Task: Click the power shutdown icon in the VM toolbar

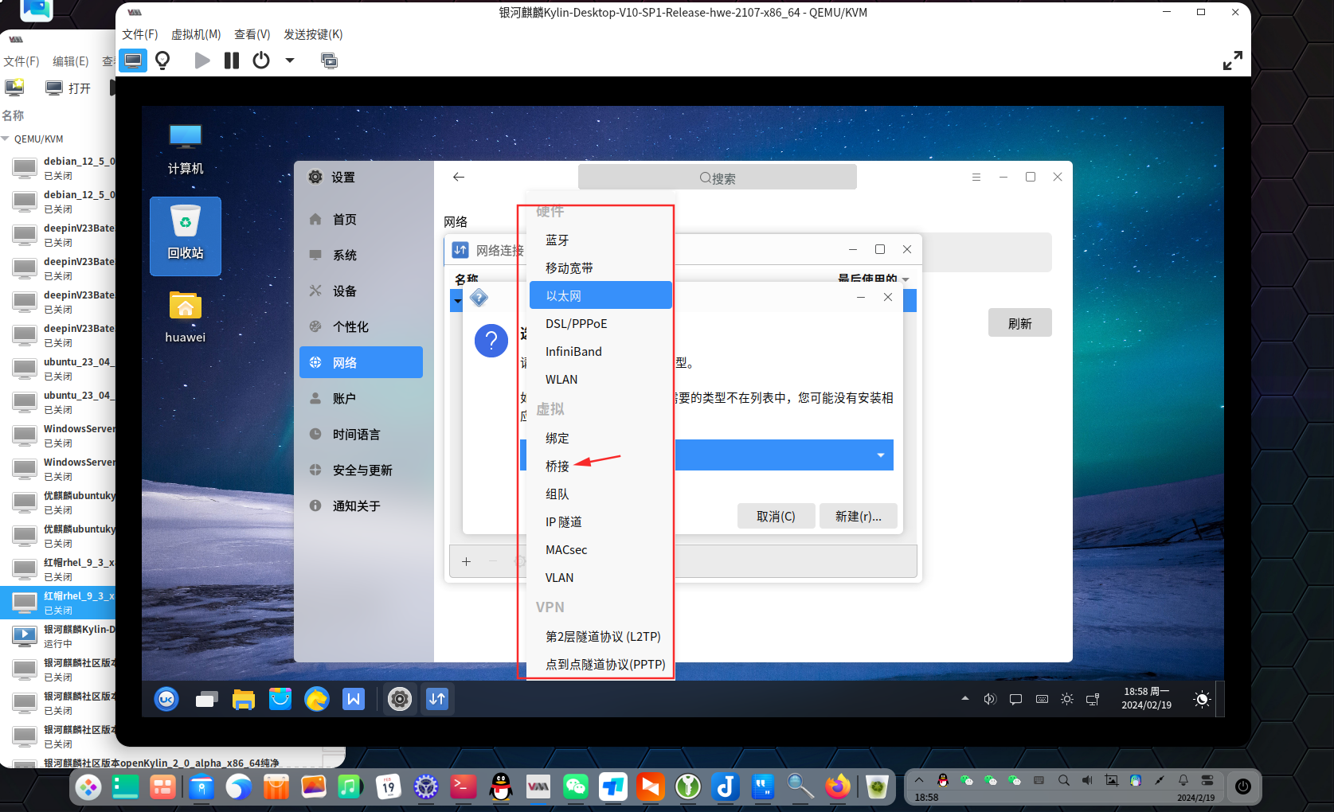Action: (x=261, y=61)
